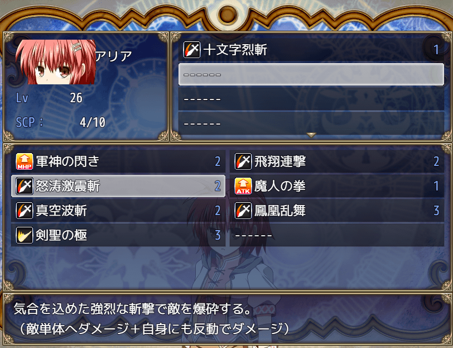Select the third equipped skill slot
The height and width of the screenshot is (348, 453).
[311, 99]
